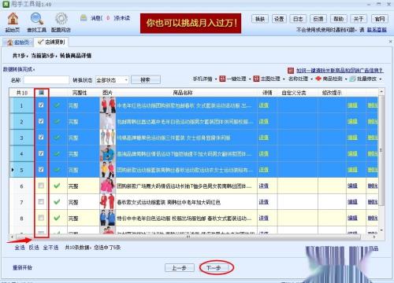
Task: Click the 名称 search input field
Action: pyautogui.click(x=46, y=80)
